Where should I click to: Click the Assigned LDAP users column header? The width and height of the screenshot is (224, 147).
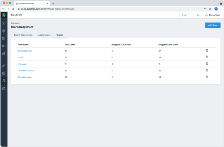(121, 45)
